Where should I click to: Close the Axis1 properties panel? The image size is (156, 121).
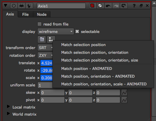point(147,6)
